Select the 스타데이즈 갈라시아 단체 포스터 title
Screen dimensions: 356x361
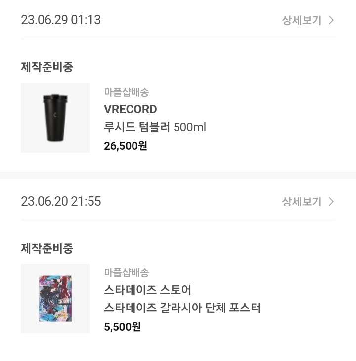click(x=182, y=308)
